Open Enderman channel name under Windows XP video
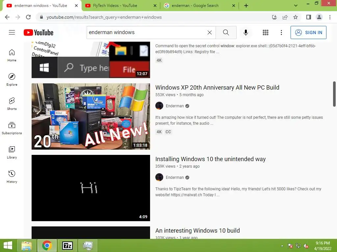This screenshot has height=252, width=337. 175,106
